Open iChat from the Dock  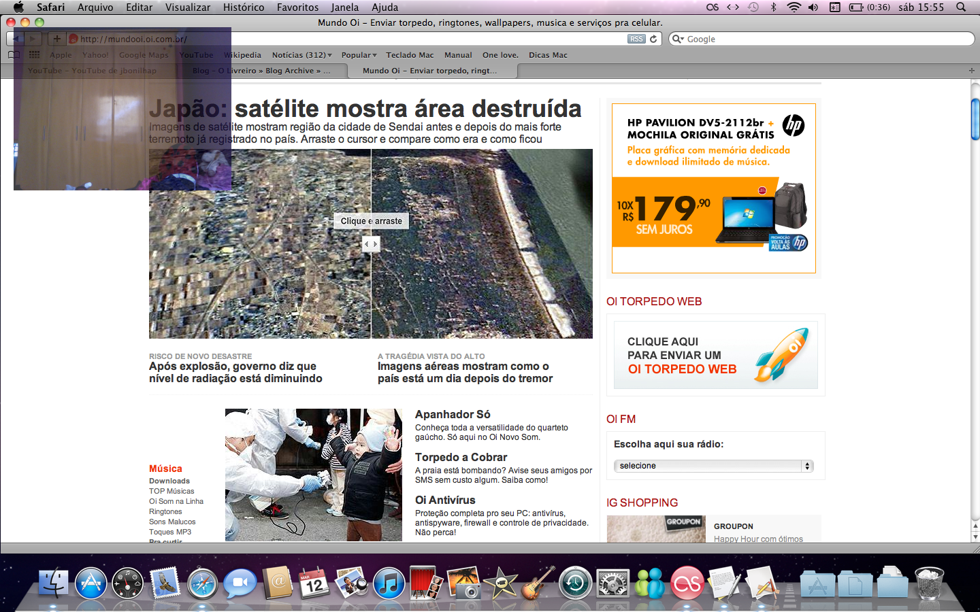pos(240,583)
